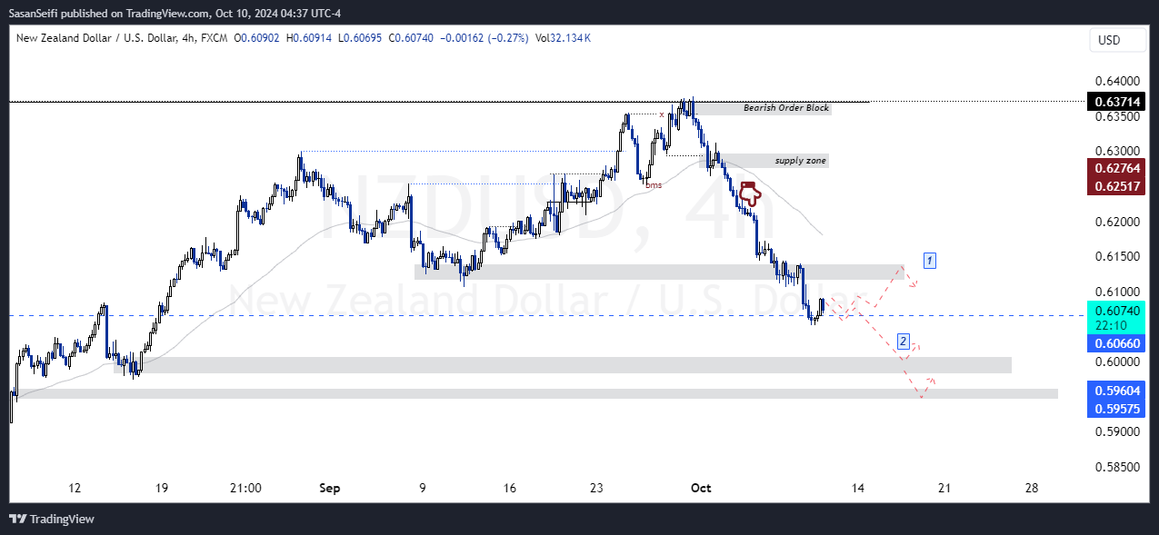The image size is (1159, 535).
Task: Click the 'bms' annotation text
Action: 654,184
